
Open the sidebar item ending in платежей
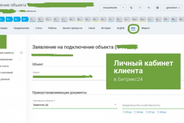tap(6, 73)
